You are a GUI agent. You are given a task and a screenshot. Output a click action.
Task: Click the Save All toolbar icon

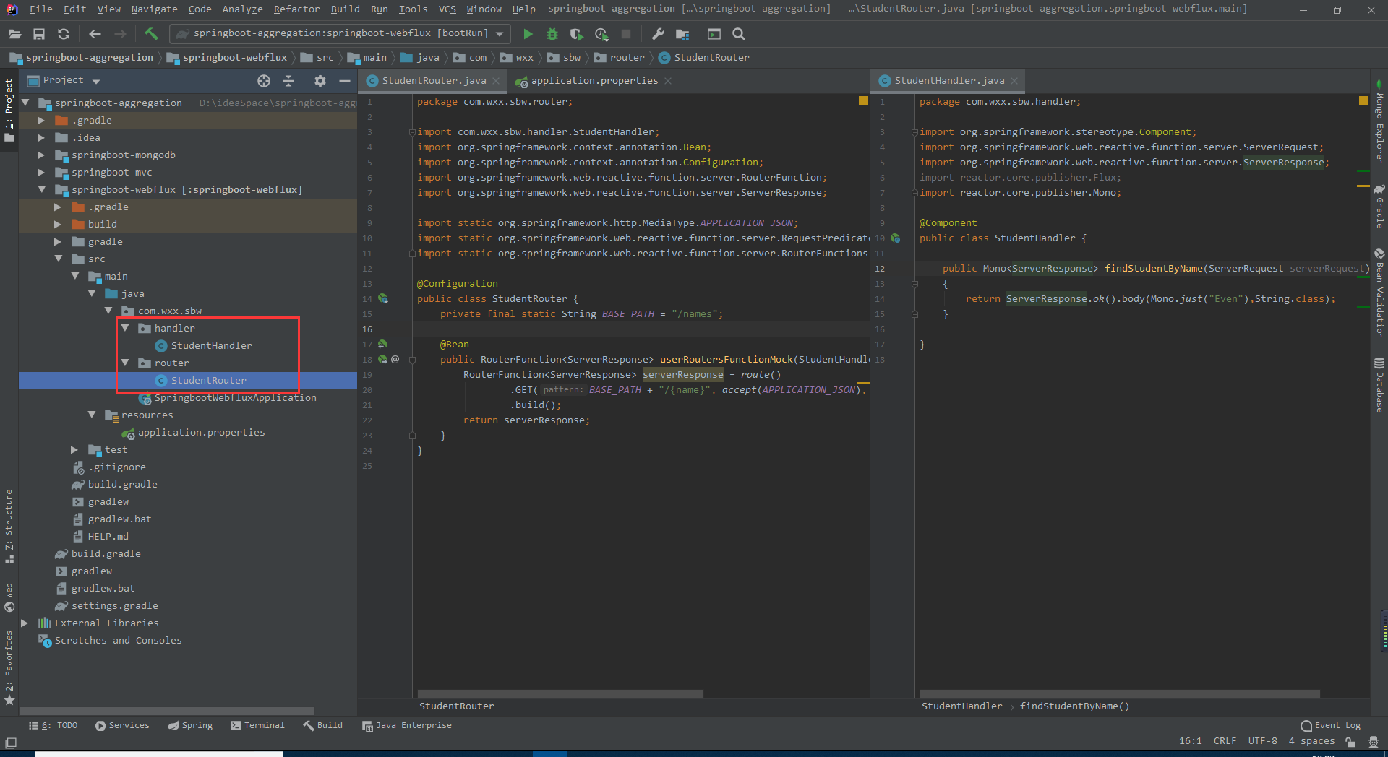point(39,34)
